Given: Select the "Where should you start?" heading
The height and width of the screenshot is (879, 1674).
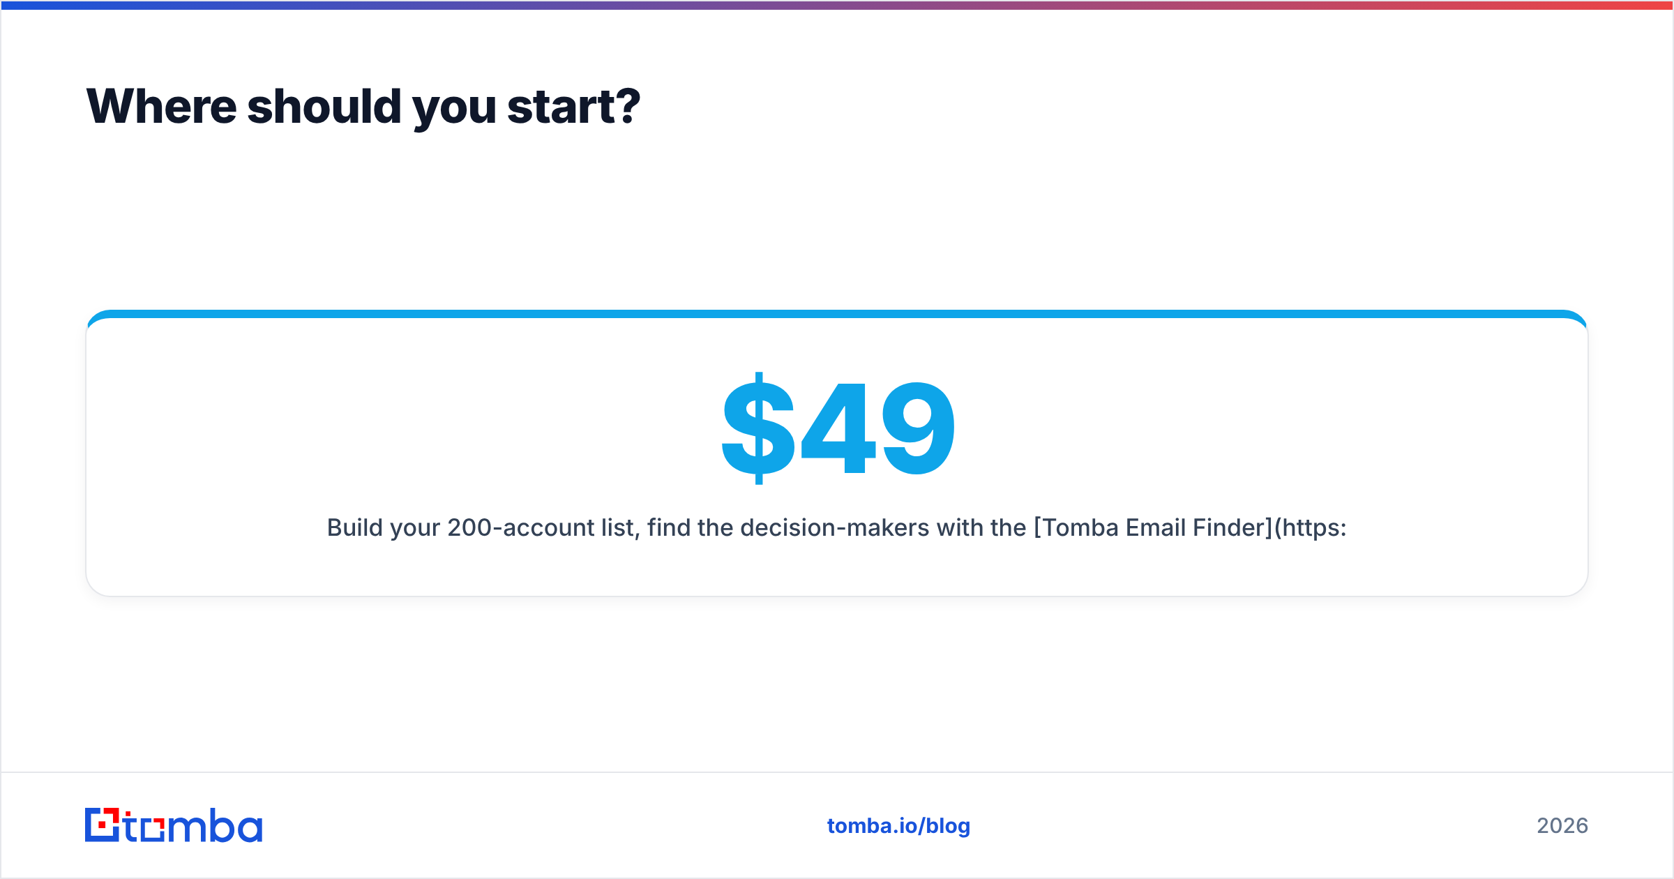Looking at the screenshot, I should 363,107.
